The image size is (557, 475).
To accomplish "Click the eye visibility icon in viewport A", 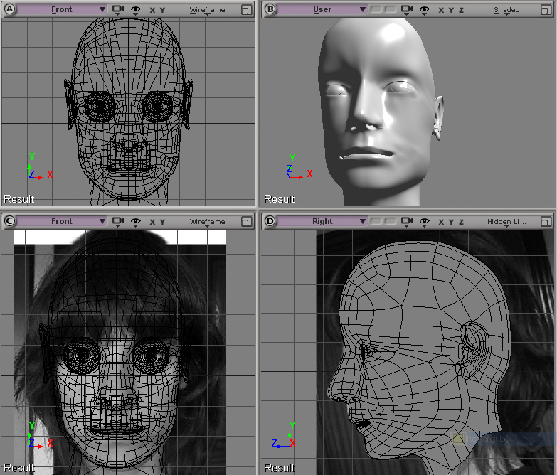I will 135,10.
